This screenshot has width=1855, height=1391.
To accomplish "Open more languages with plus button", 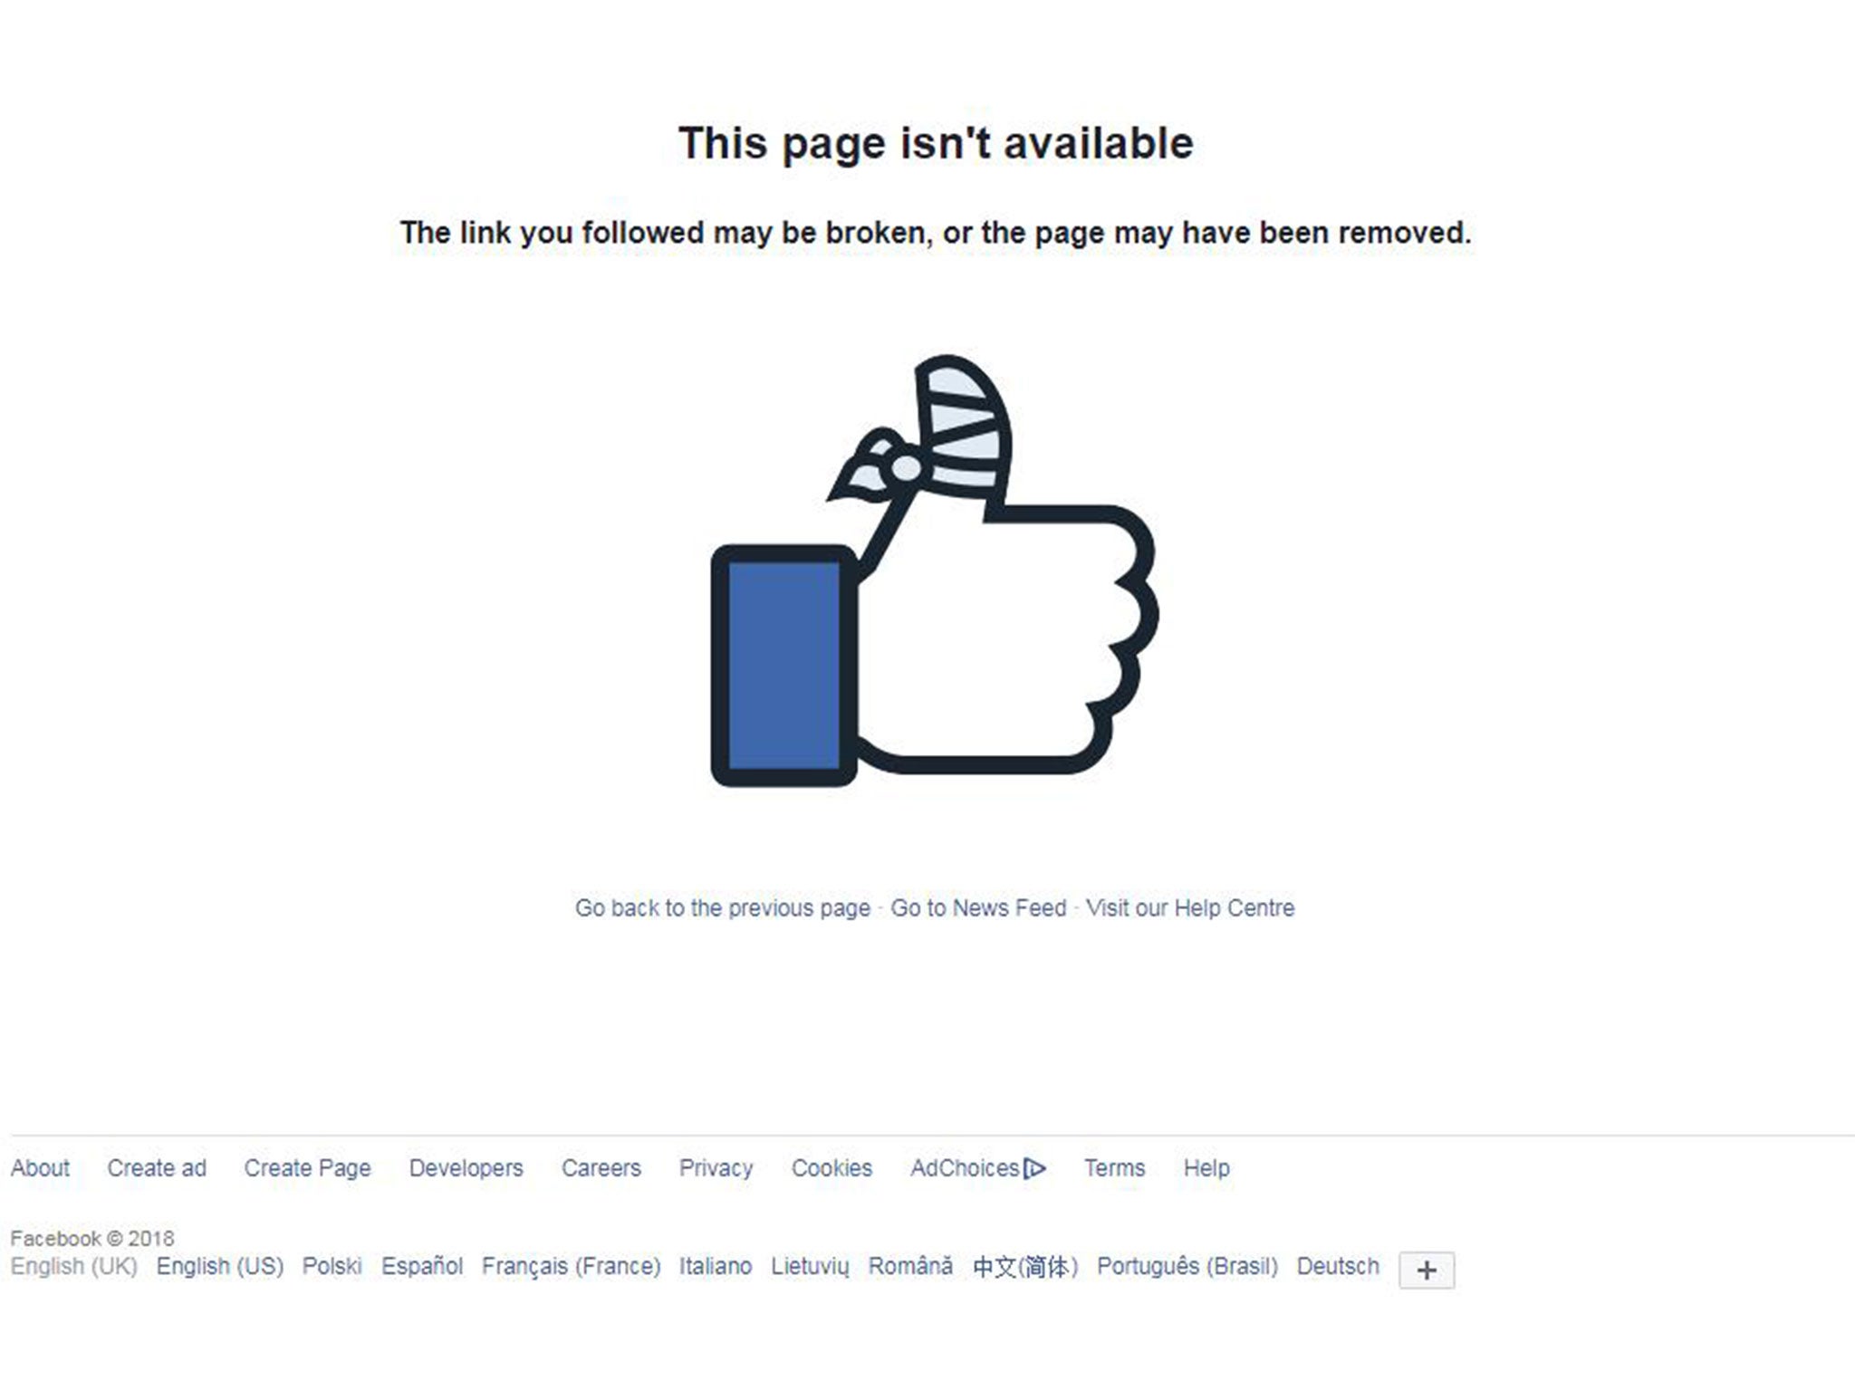I will click(x=1427, y=1270).
